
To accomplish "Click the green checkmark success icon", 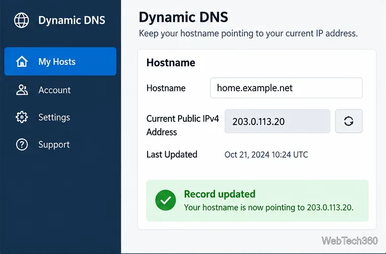I will tap(165, 200).
